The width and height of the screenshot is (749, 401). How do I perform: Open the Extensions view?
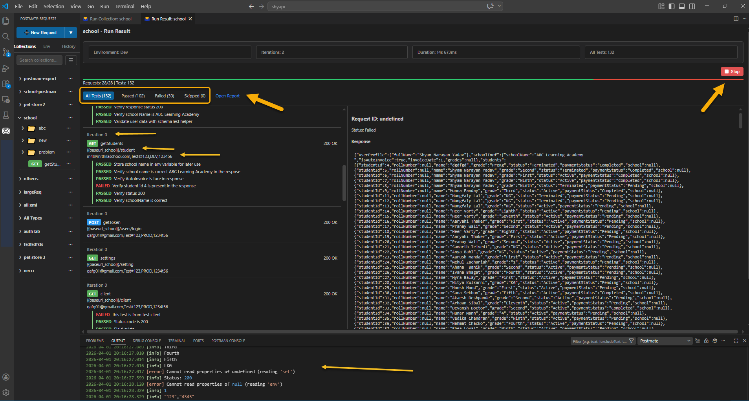(x=6, y=84)
